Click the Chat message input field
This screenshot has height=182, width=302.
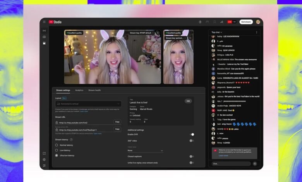point(231,164)
